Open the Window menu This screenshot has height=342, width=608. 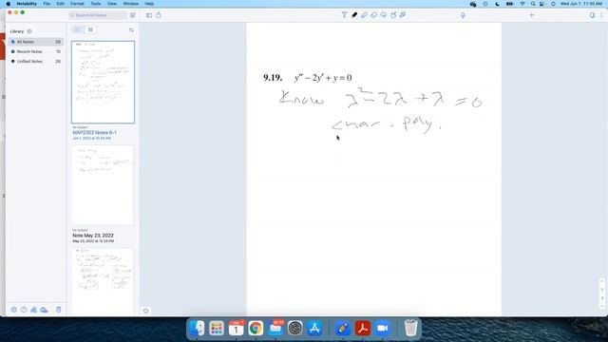131,4
